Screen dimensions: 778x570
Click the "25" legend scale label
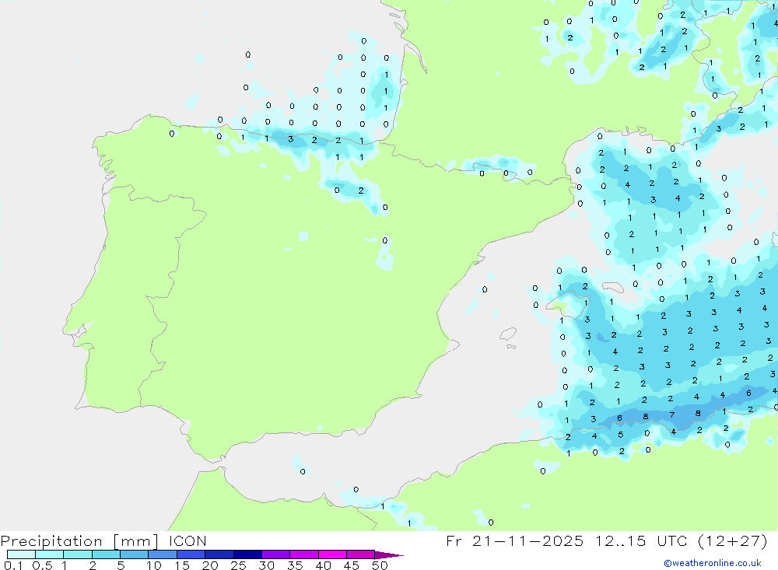[x=239, y=565]
